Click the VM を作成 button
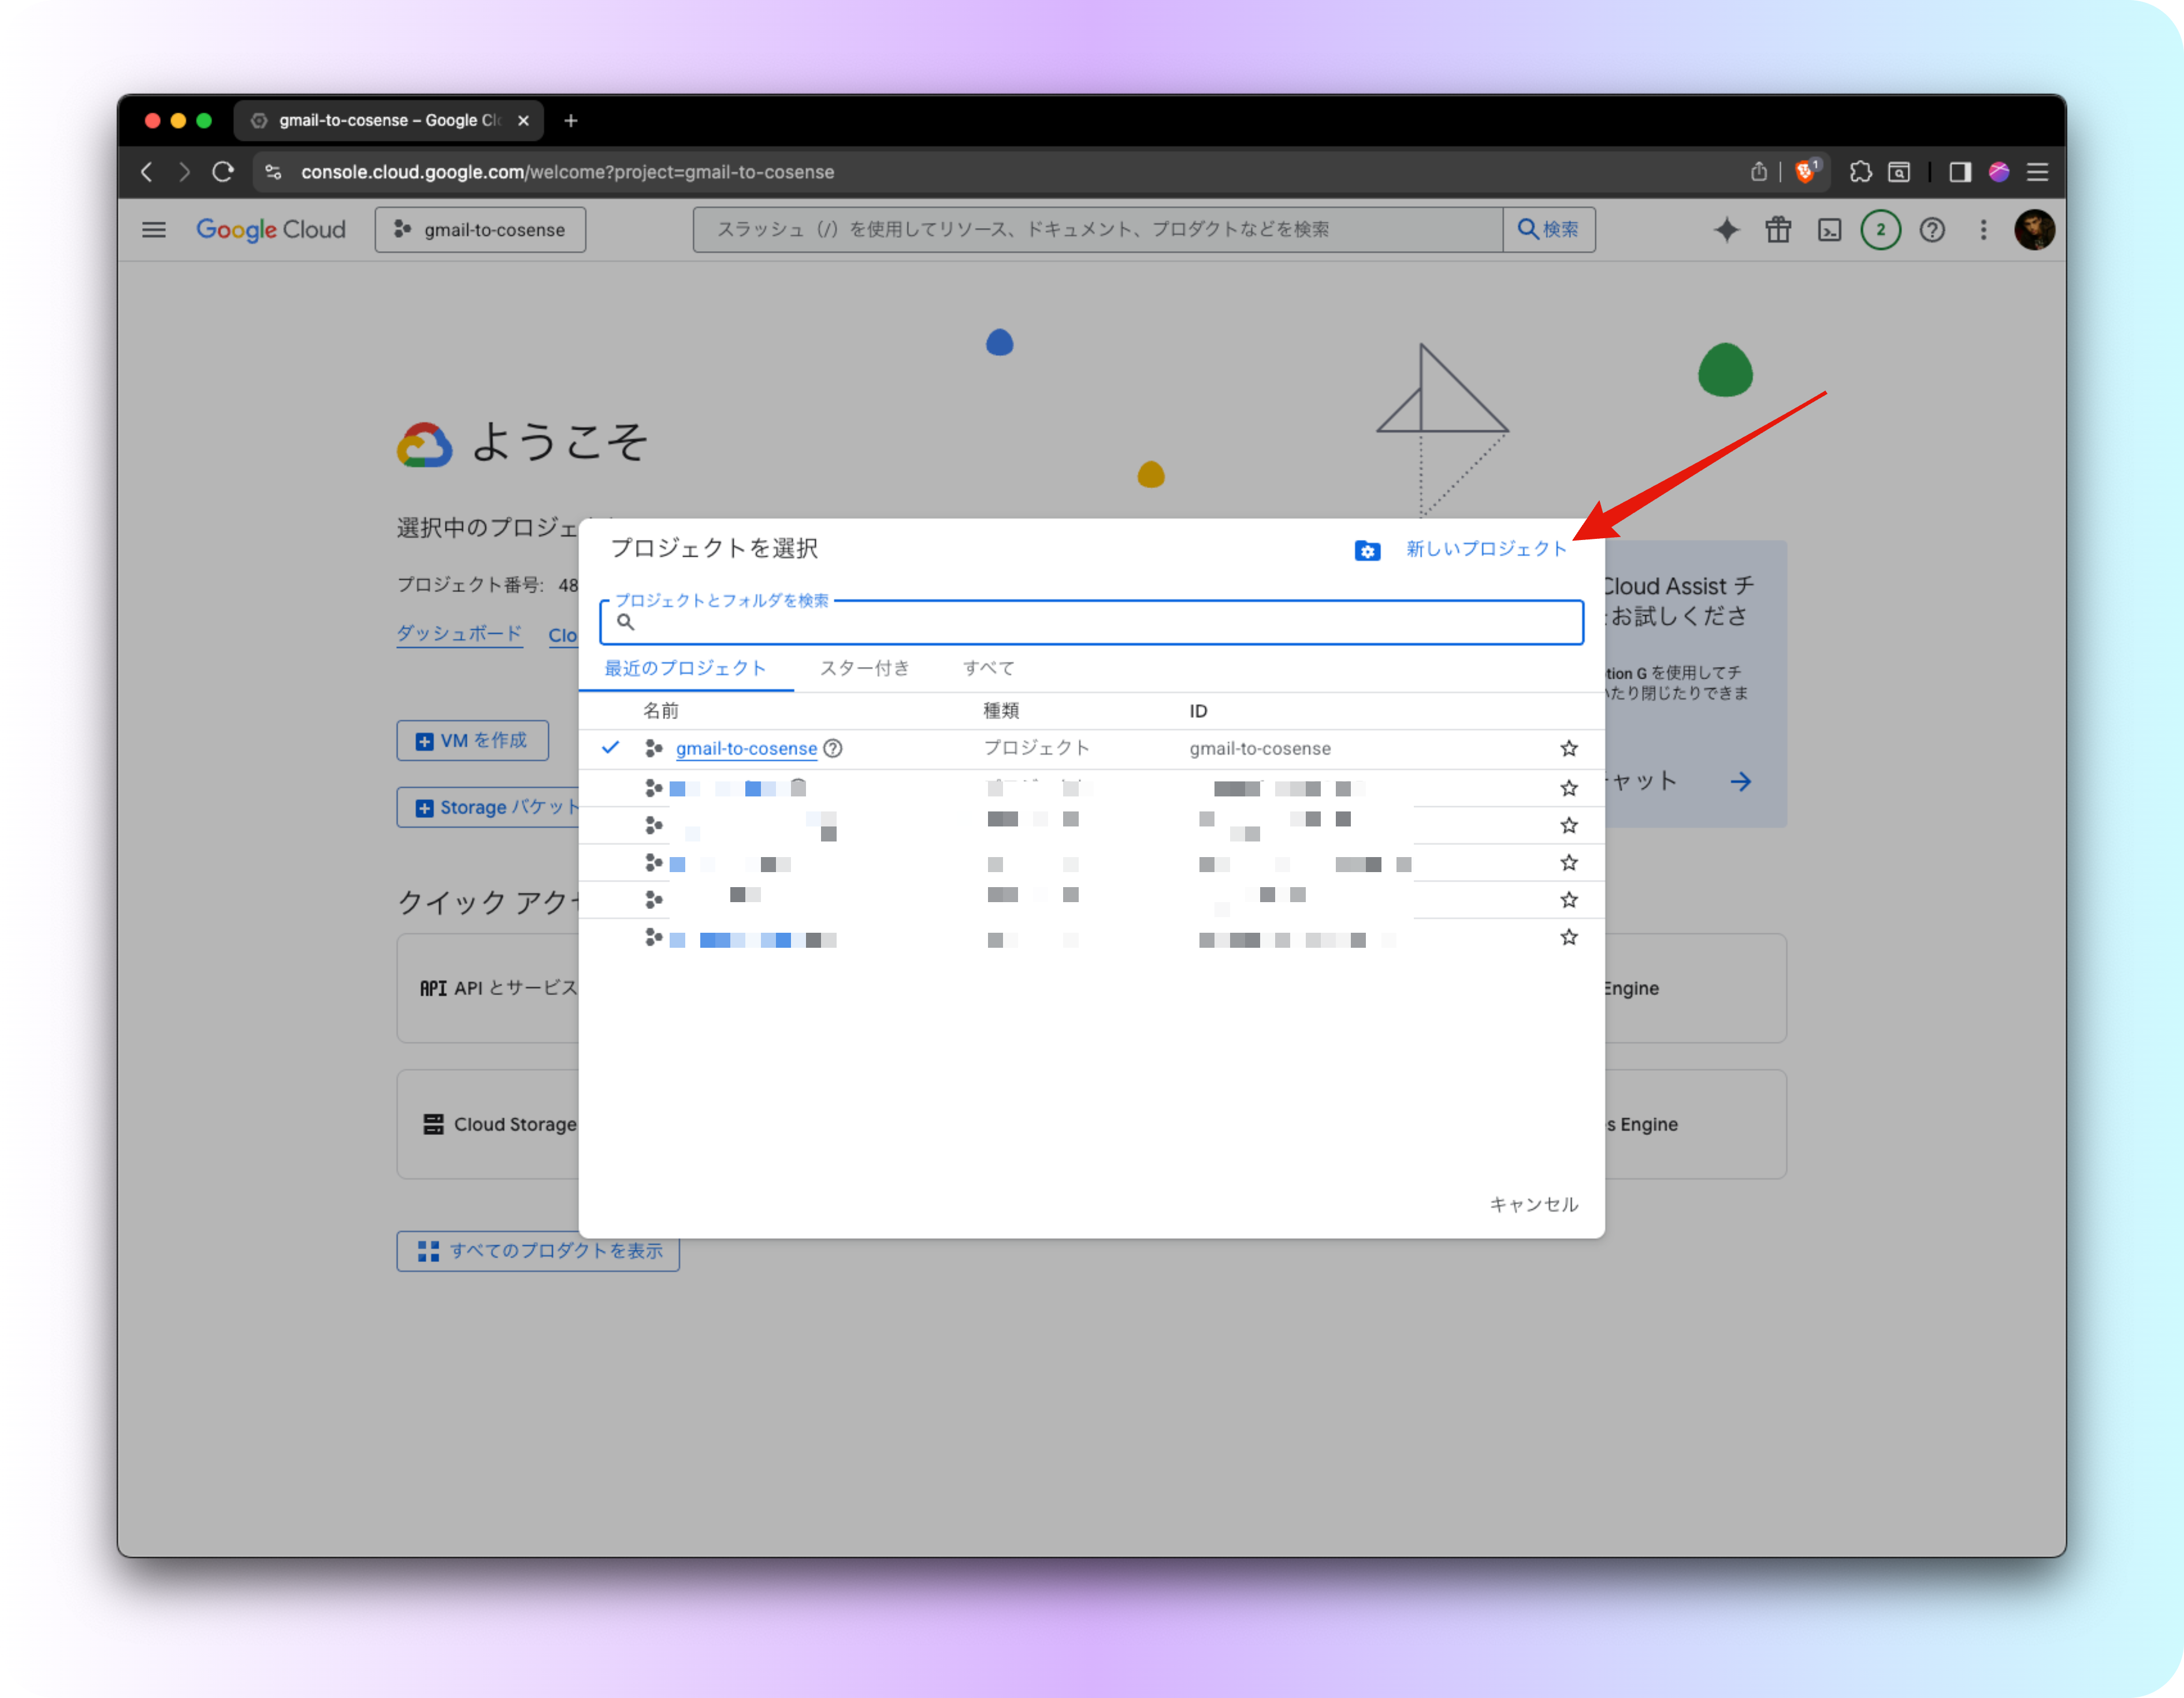The image size is (2184, 1698). click(x=472, y=740)
